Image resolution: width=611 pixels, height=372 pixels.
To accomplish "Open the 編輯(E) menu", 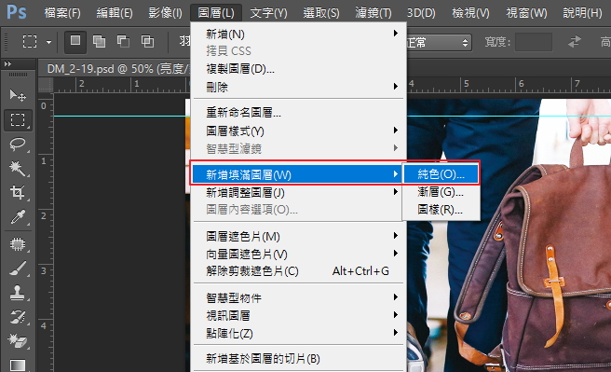I will 115,13.
